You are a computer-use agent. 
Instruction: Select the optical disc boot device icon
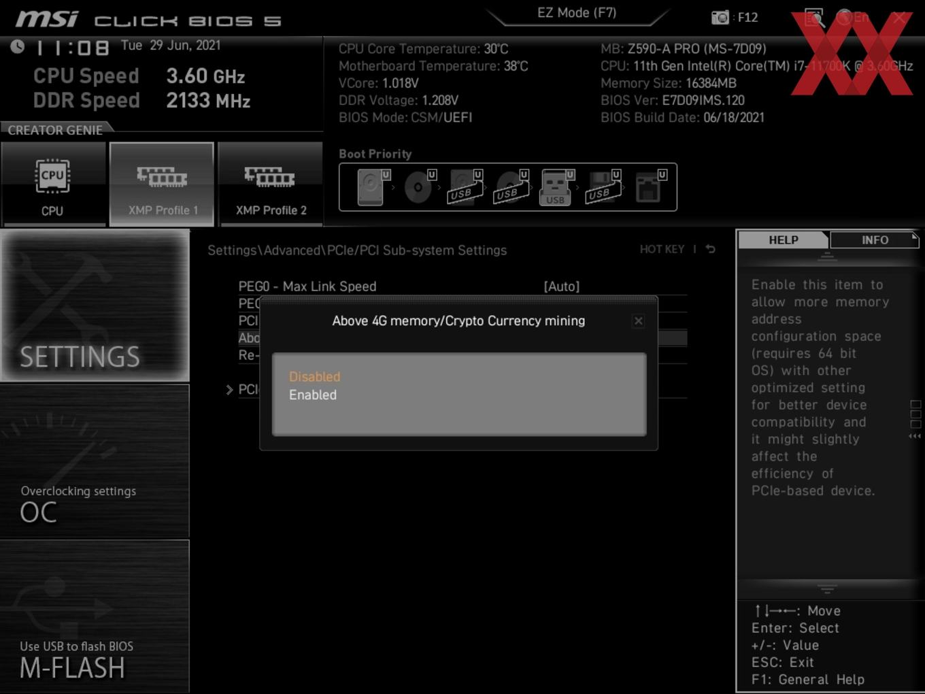pos(419,187)
